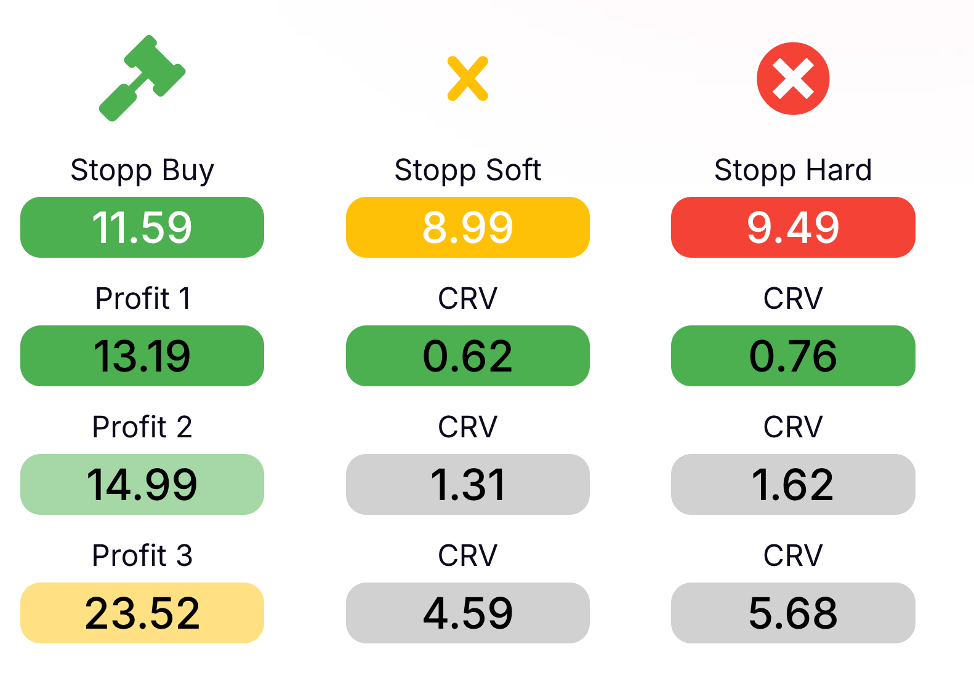Click the Profit 2 field showing 14.99
This screenshot has width=974, height=700.
[x=142, y=484]
